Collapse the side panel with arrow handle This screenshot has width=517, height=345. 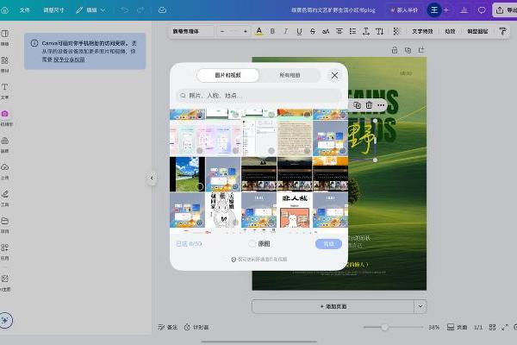[152, 178]
